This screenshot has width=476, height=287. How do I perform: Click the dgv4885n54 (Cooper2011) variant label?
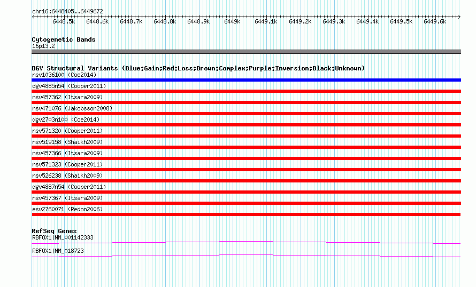click(69, 86)
